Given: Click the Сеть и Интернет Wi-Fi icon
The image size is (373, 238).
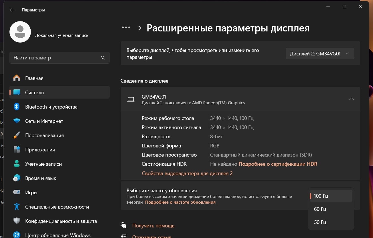Looking at the screenshot, I should click(x=17, y=121).
